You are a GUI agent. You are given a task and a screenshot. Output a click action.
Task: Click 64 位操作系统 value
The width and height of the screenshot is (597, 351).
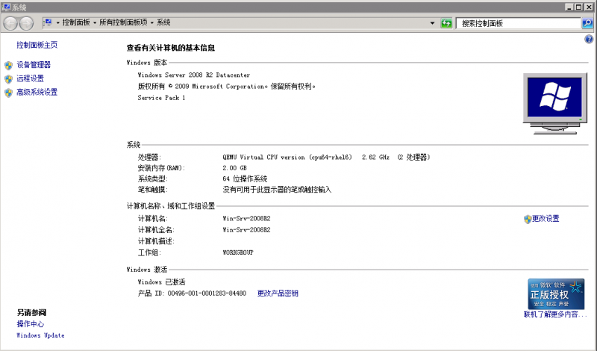coord(245,178)
